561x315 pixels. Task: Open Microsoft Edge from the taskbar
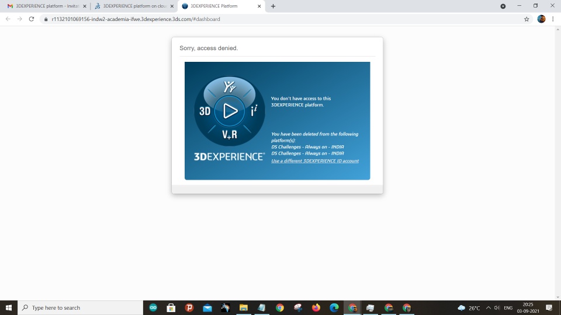tap(334, 307)
